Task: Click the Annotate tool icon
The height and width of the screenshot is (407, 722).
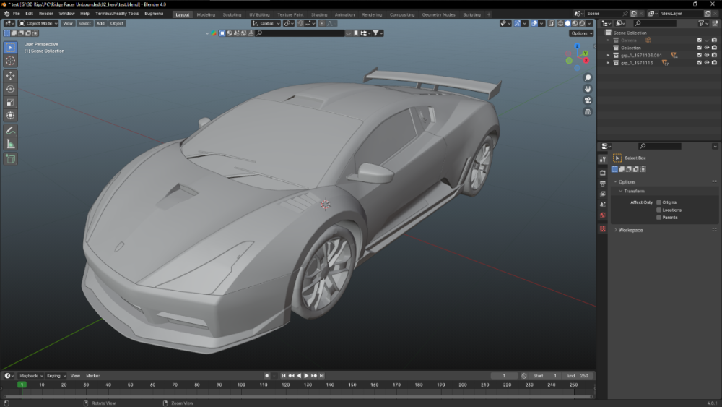Action: (11, 130)
